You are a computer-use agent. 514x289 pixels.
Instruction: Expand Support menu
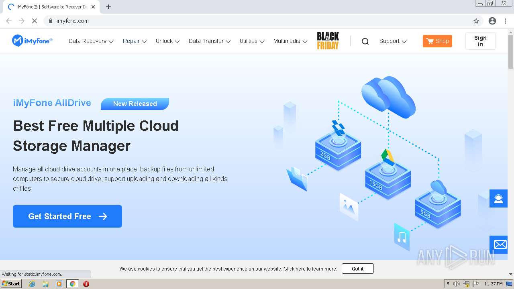point(393,41)
